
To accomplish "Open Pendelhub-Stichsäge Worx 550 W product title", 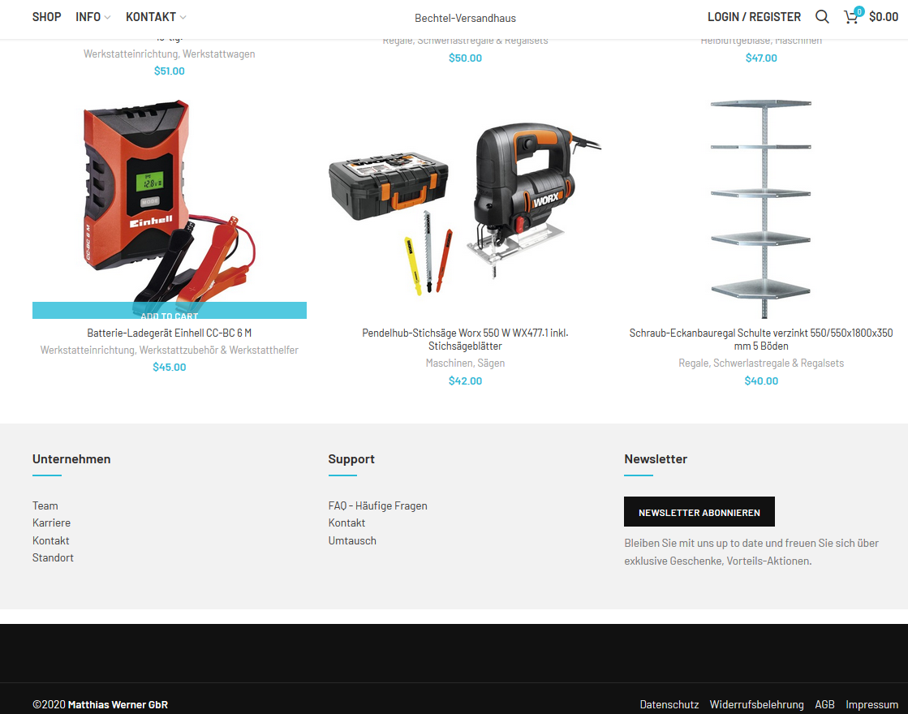I will [x=465, y=339].
